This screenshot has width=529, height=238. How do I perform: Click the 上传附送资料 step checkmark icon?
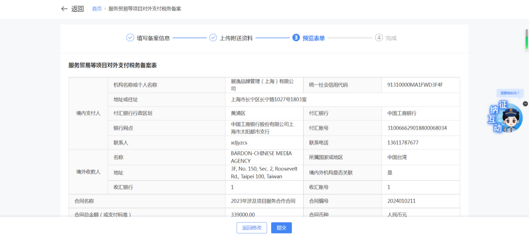(213, 38)
